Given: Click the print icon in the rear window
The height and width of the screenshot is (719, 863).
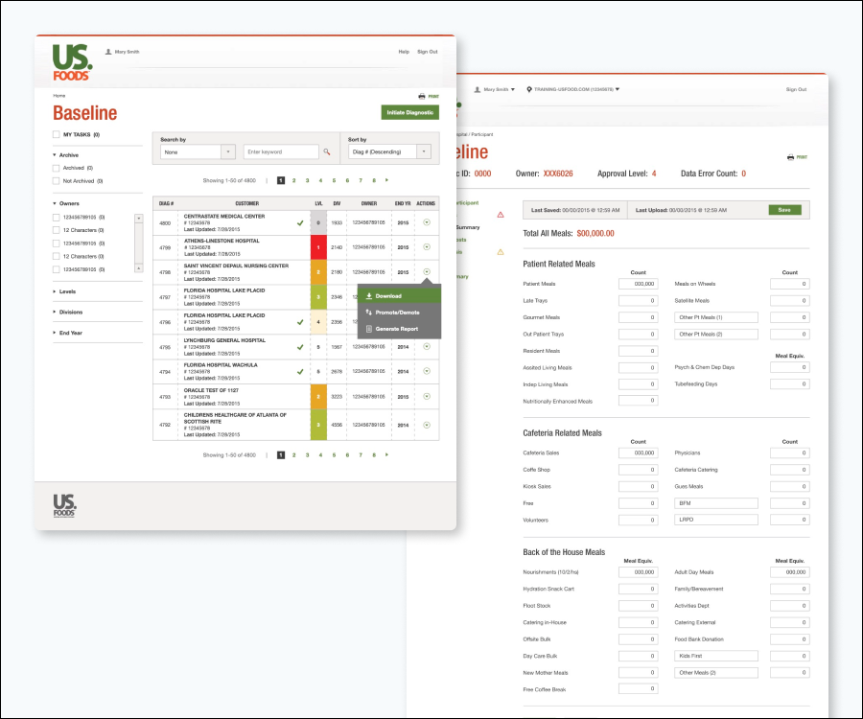Looking at the screenshot, I should pyautogui.click(x=790, y=157).
